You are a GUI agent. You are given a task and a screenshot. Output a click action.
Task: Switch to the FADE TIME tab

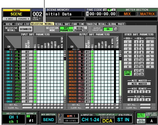[78, 24]
